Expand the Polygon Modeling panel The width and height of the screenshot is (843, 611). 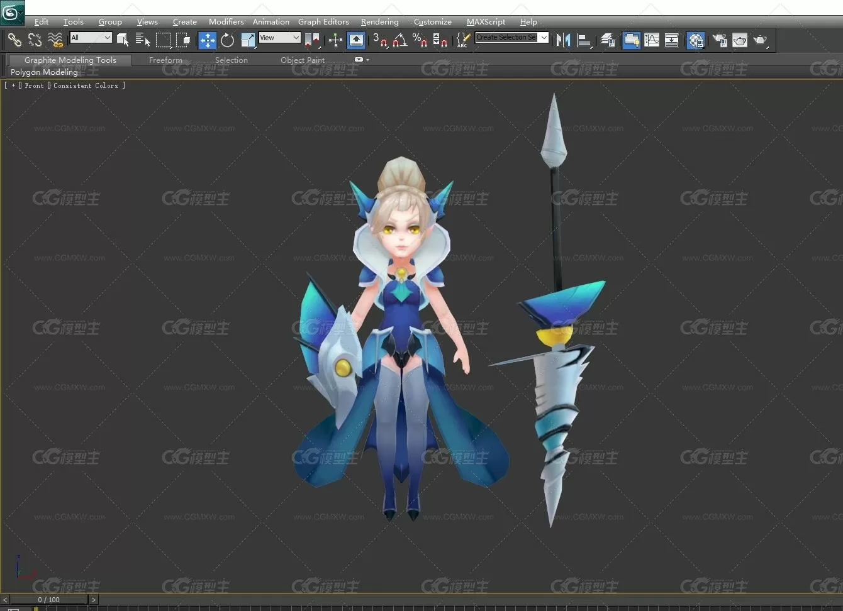(x=44, y=72)
